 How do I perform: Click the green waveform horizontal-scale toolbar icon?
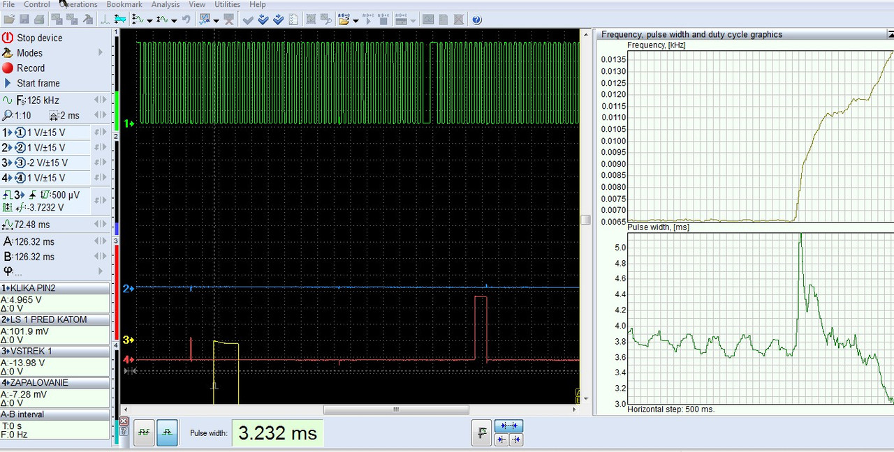click(163, 20)
